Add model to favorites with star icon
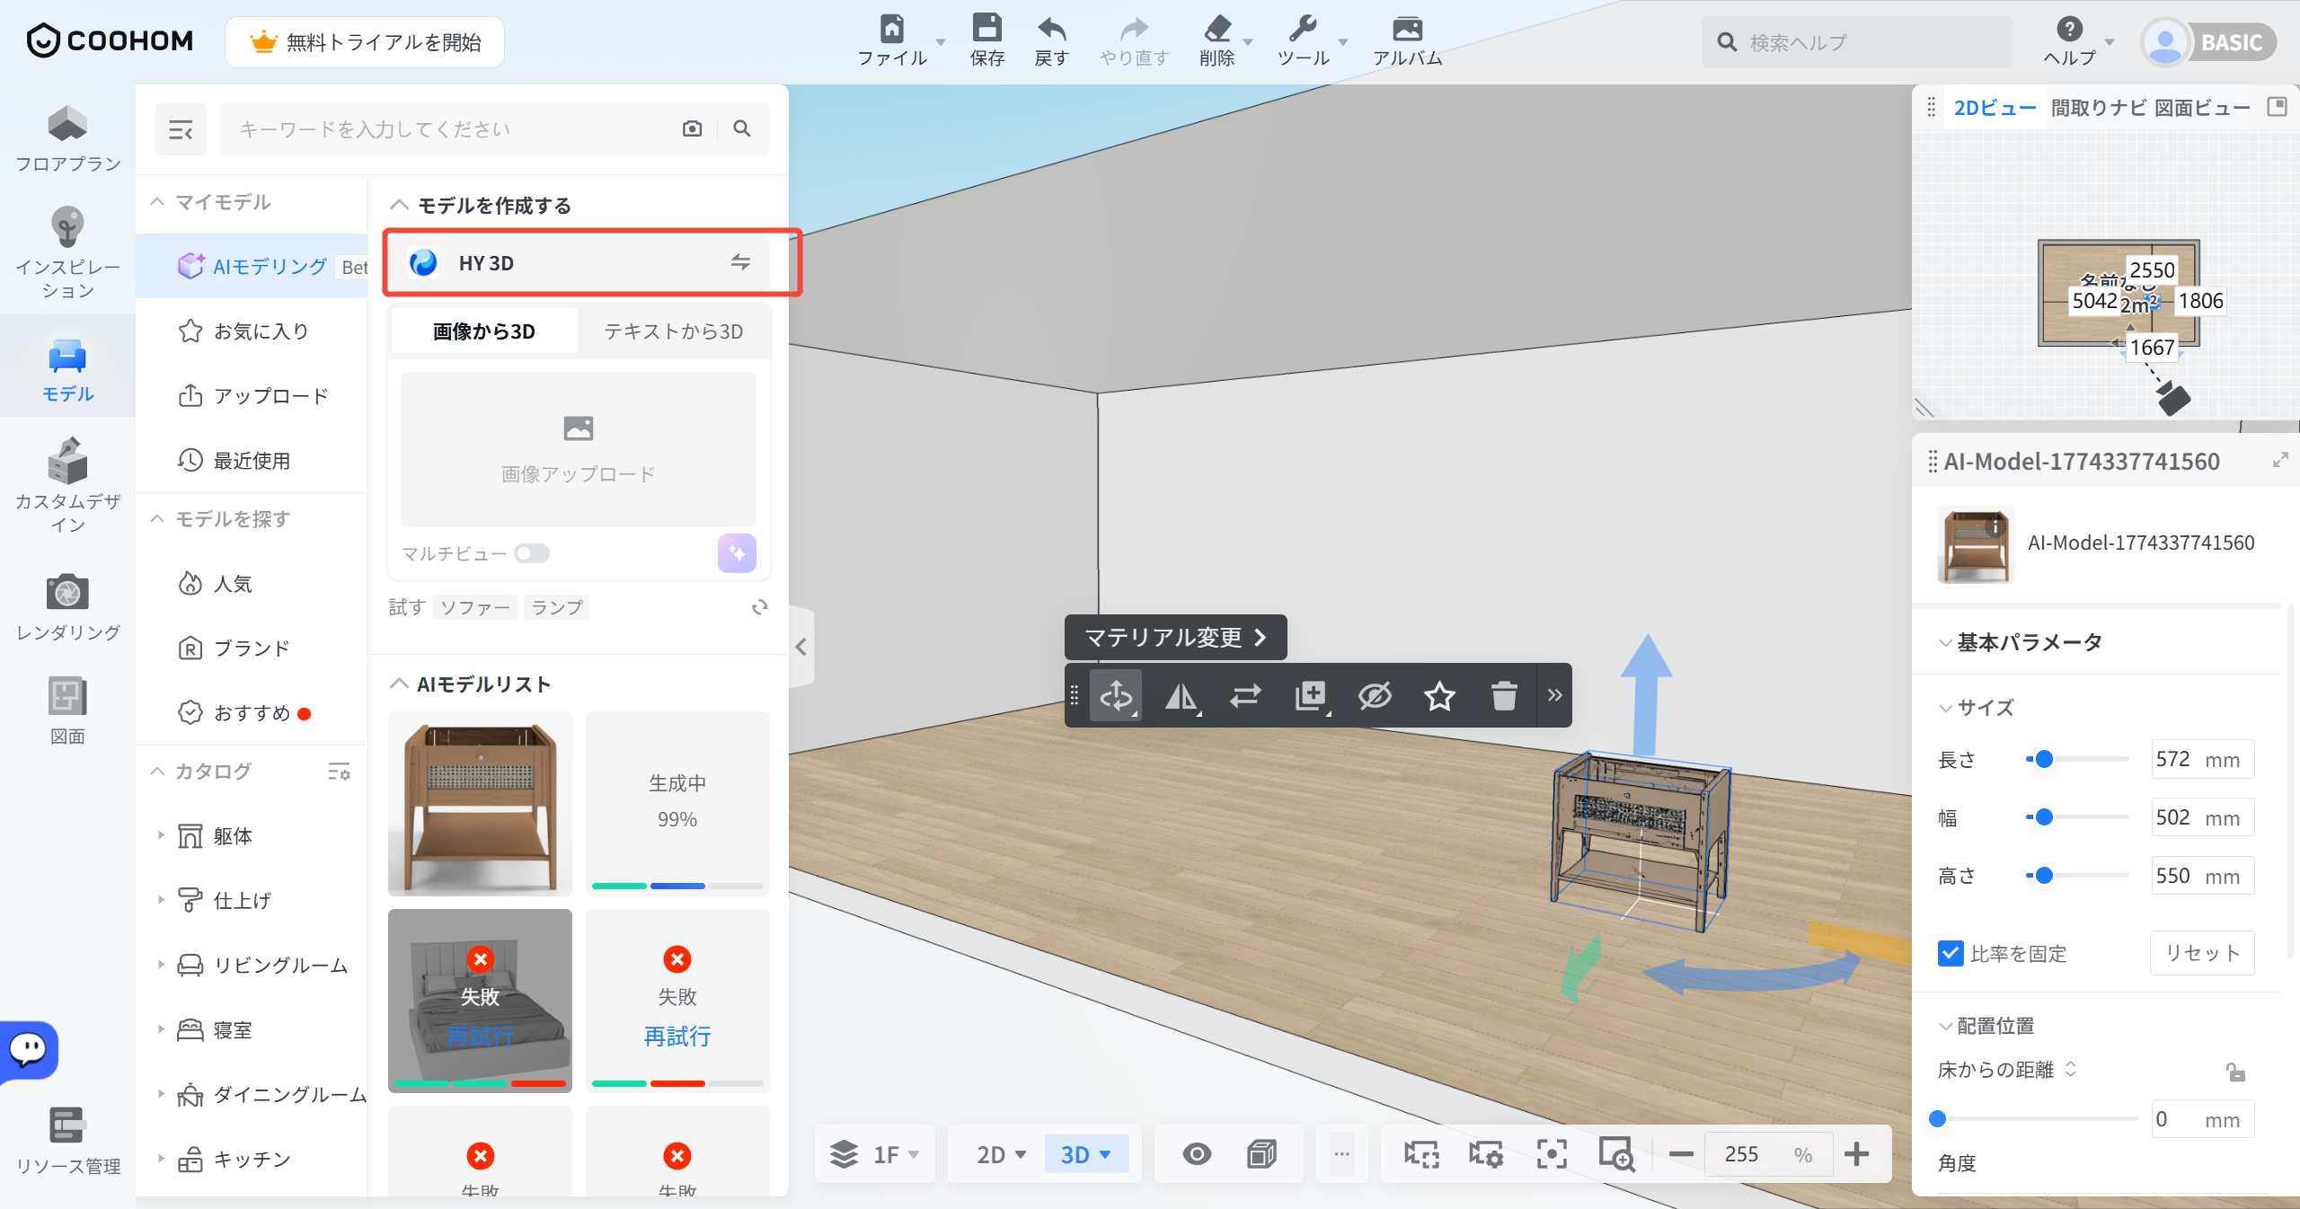The width and height of the screenshot is (2300, 1209). tap(1439, 695)
